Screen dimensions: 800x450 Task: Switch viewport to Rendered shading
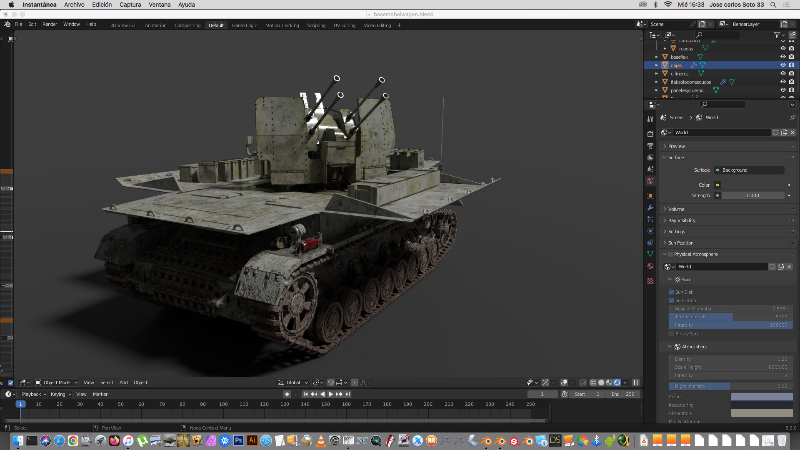[617, 382]
